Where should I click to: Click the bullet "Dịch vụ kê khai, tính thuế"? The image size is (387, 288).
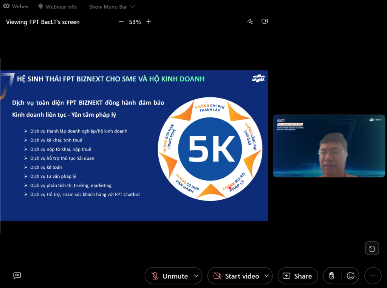pos(56,140)
